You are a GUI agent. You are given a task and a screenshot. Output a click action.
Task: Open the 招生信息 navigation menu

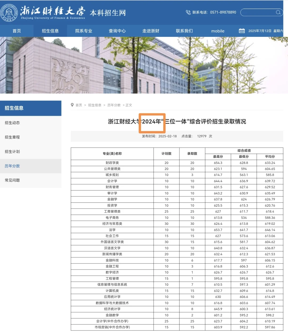[50, 31]
